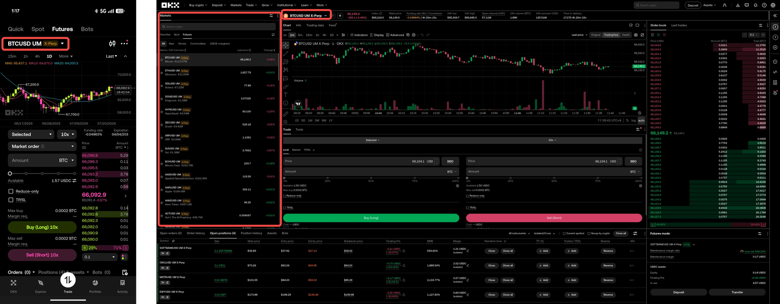780x304 pixels.
Task: Click zoom-in tool on chart toolbar
Action: [286, 122]
